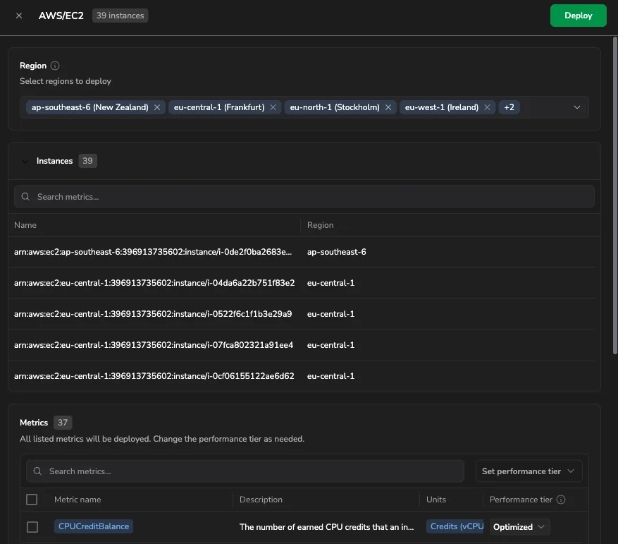Image resolution: width=618 pixels, height=544 pixels.
Task: Click the Region column header in Instances
Action: (x=320, y=225)
